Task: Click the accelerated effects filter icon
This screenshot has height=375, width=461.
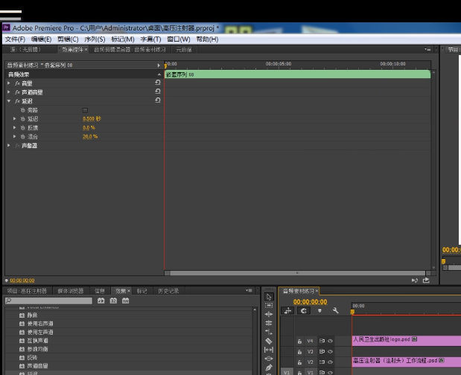Action: (101, 301)
